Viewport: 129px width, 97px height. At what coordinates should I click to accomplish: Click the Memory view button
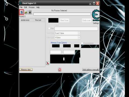click(26, 70)
